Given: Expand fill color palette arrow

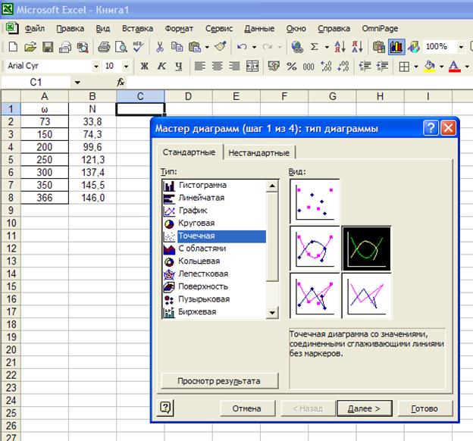Looking at the screenshot, I should [442, 66].
